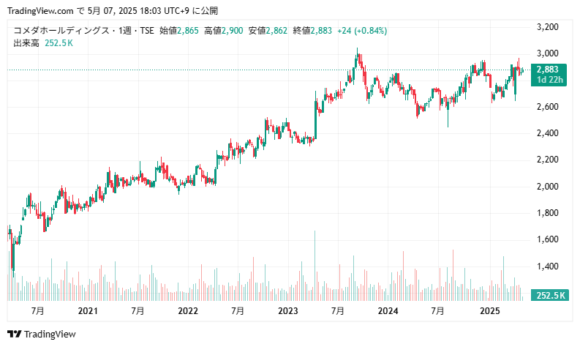Click the 2022 label on the time axis
This screenshot has width=580, height=347.
point(188,310)
